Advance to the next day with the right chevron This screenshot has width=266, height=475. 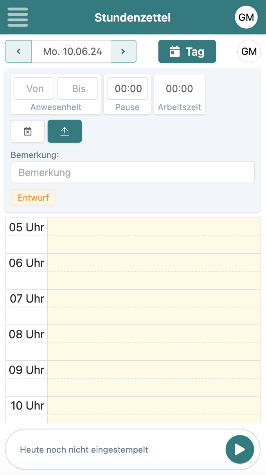coord(123,51)
